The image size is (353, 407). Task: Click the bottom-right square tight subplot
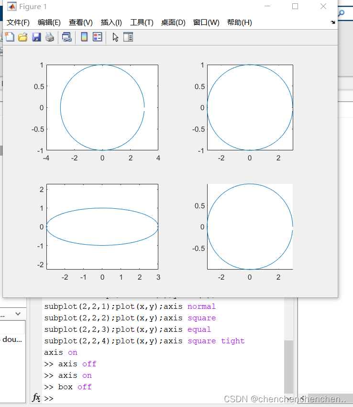tap(250, 226)
